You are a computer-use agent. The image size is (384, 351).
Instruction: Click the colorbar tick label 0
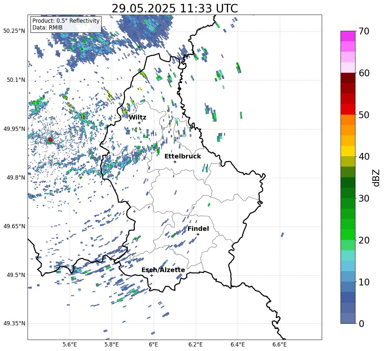tap(361, 323)
